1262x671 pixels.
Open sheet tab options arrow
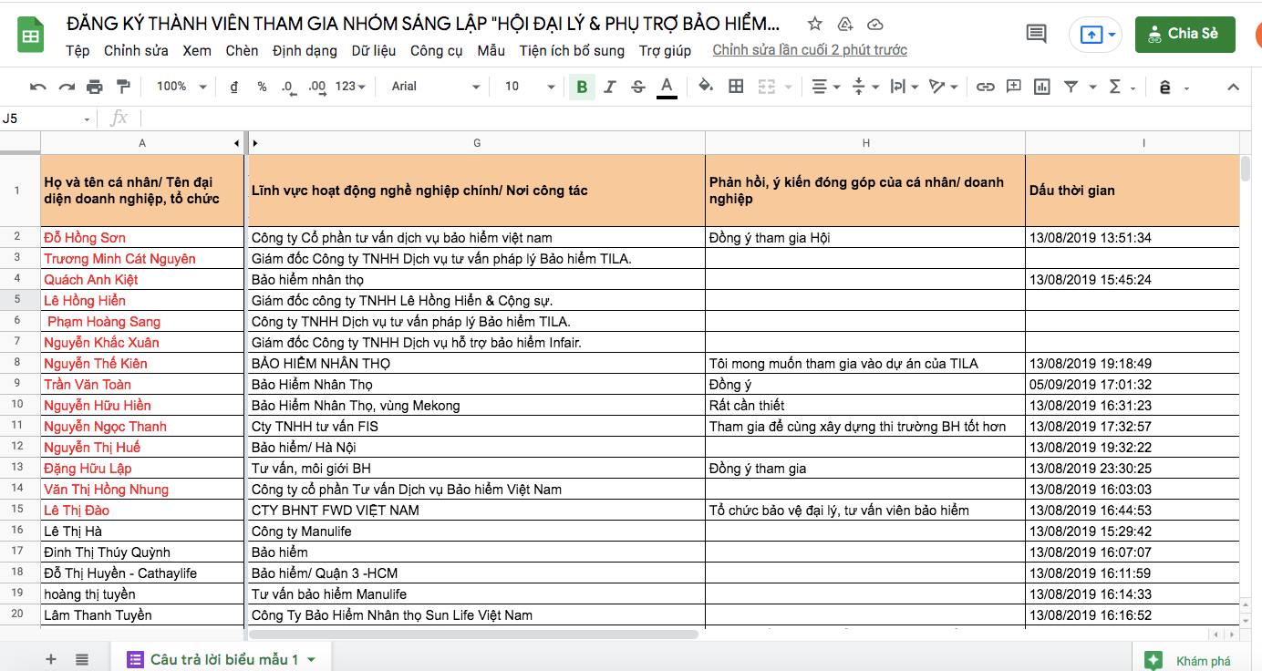[x=312, y=659]
